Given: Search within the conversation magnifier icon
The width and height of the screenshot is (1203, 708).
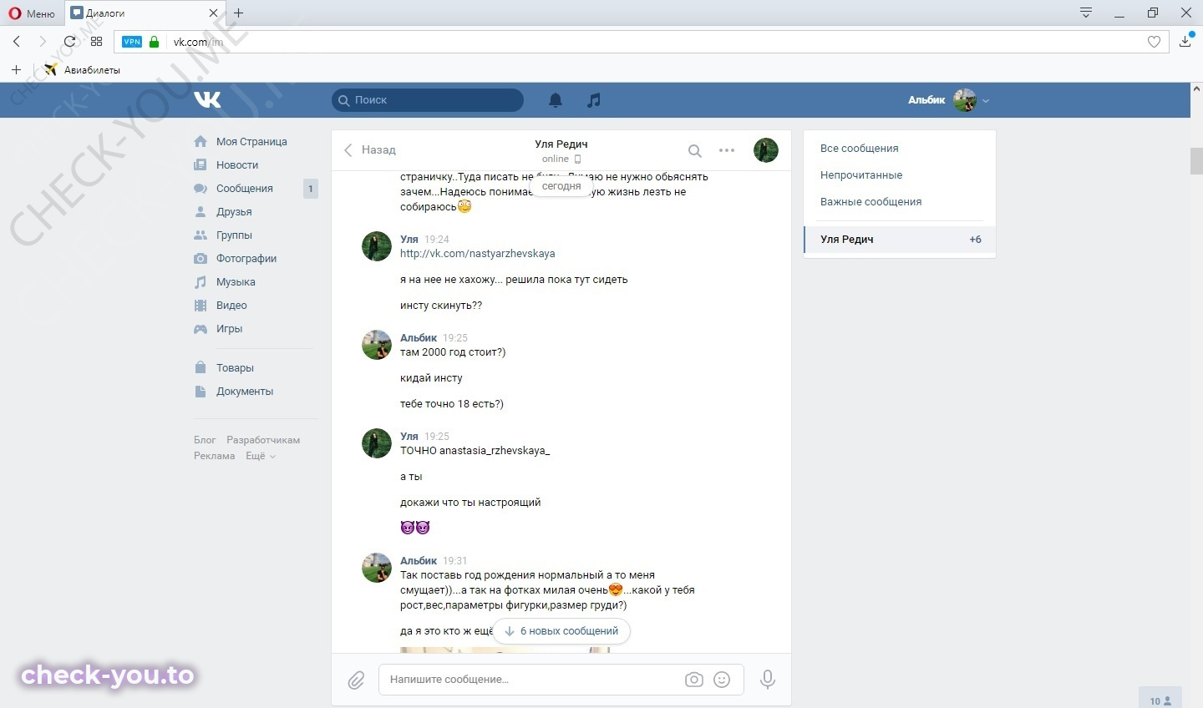Looking at the screenshot, I should coord(694,151).
